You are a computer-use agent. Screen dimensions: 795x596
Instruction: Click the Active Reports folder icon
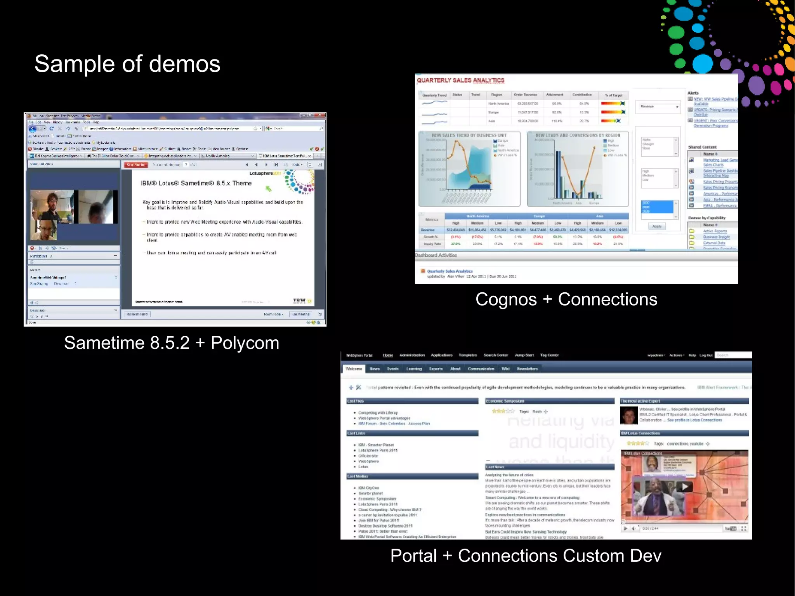click(x=691, y=231)
